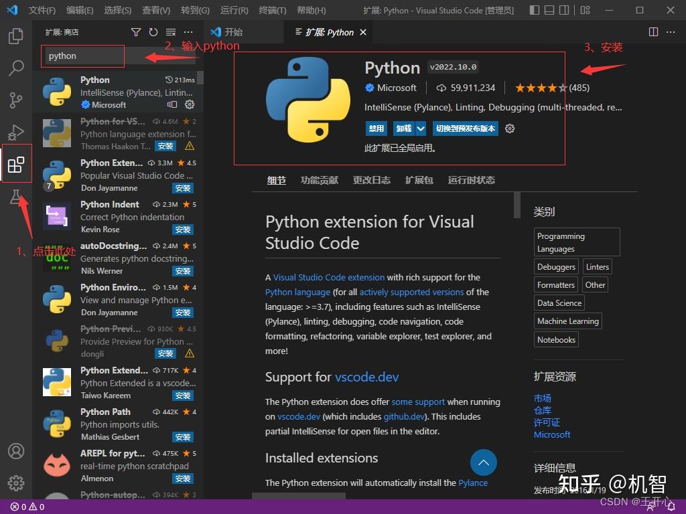
Task: Open the Extensions view in the activity bar
Action: 16,163
